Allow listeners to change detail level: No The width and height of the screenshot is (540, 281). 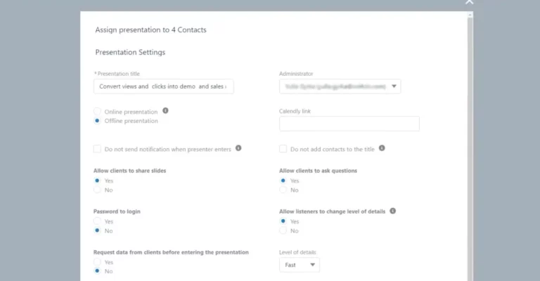pyautogui.click(x=283, y=230)
